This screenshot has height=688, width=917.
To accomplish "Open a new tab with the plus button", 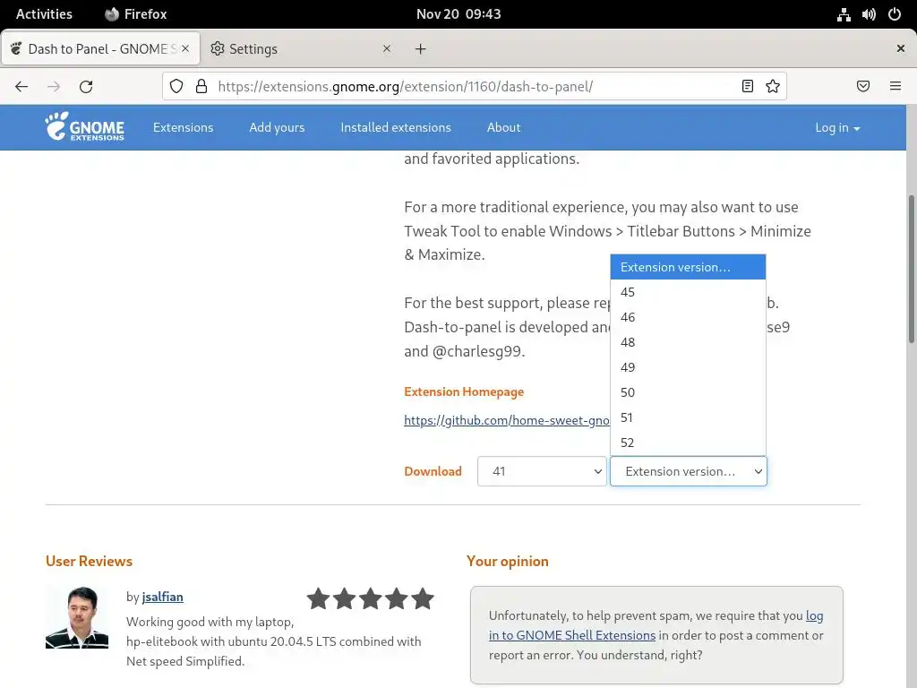I will (421, 49).
